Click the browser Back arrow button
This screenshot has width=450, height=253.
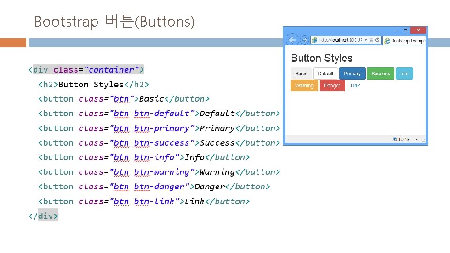point(292,40)
